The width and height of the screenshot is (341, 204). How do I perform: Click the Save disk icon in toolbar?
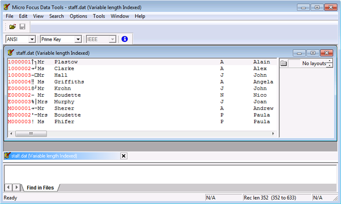pos(22,27)
